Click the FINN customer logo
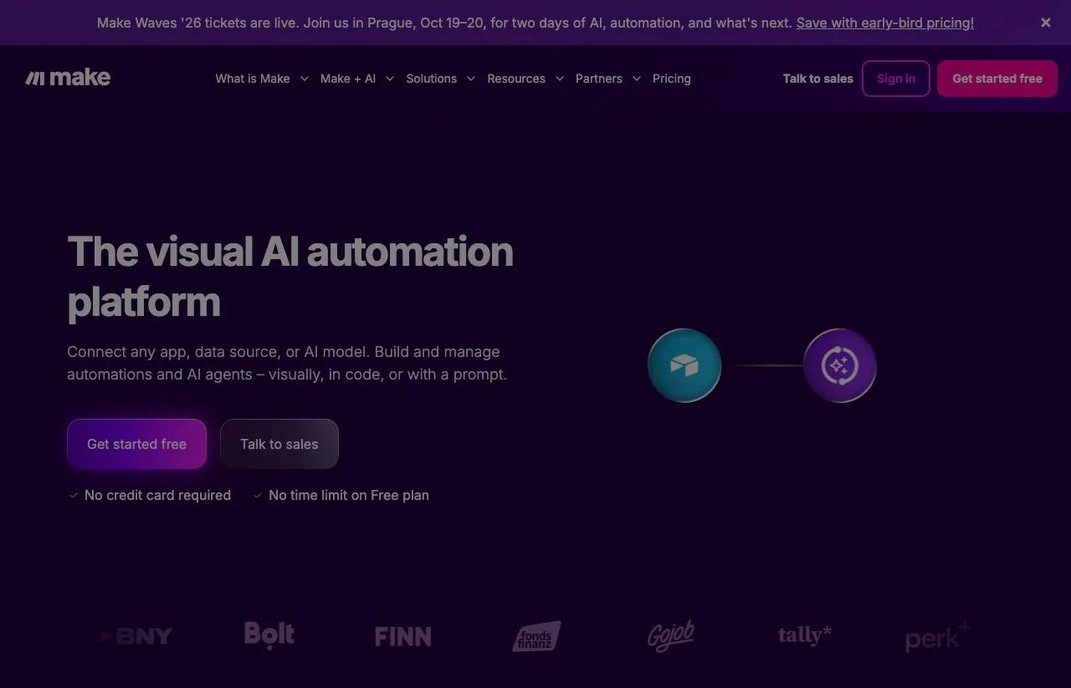This screenshot has height=688, width=1071. 403,636
